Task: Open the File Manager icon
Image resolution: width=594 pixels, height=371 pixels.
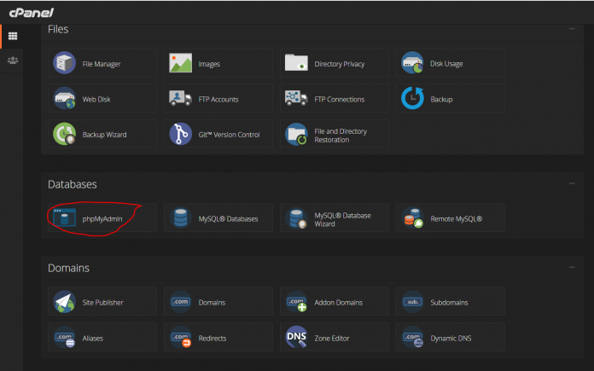Action: click(64, 63)
